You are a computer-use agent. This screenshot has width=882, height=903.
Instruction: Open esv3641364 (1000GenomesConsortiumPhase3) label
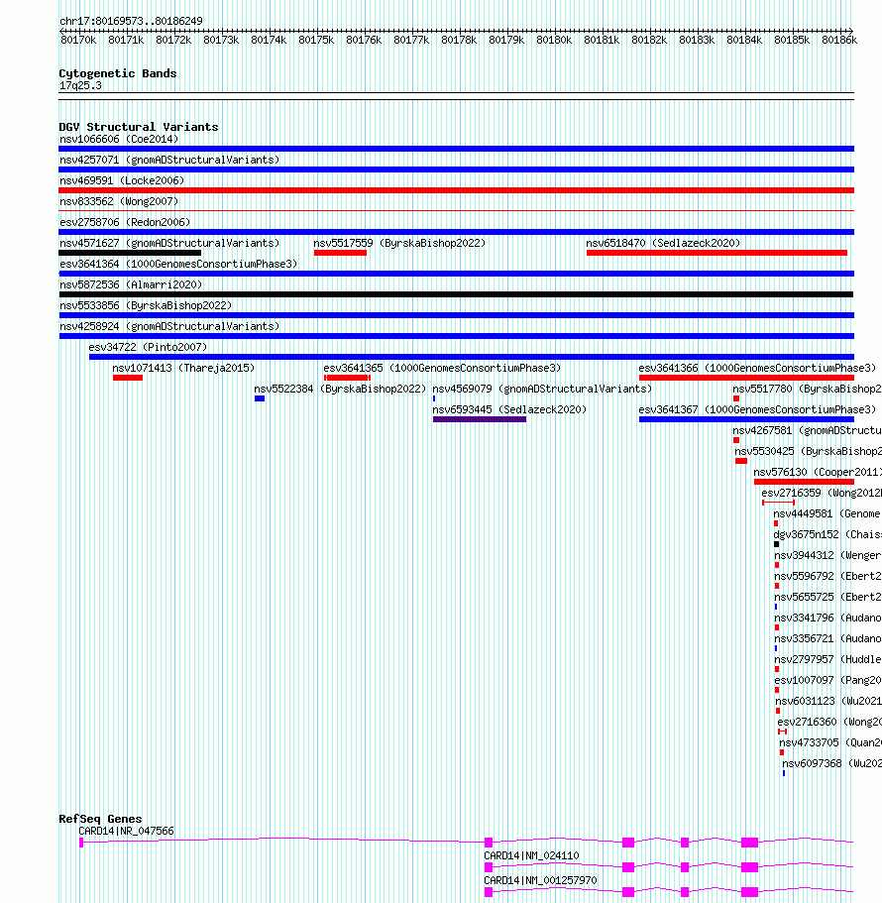coord(178,264)
